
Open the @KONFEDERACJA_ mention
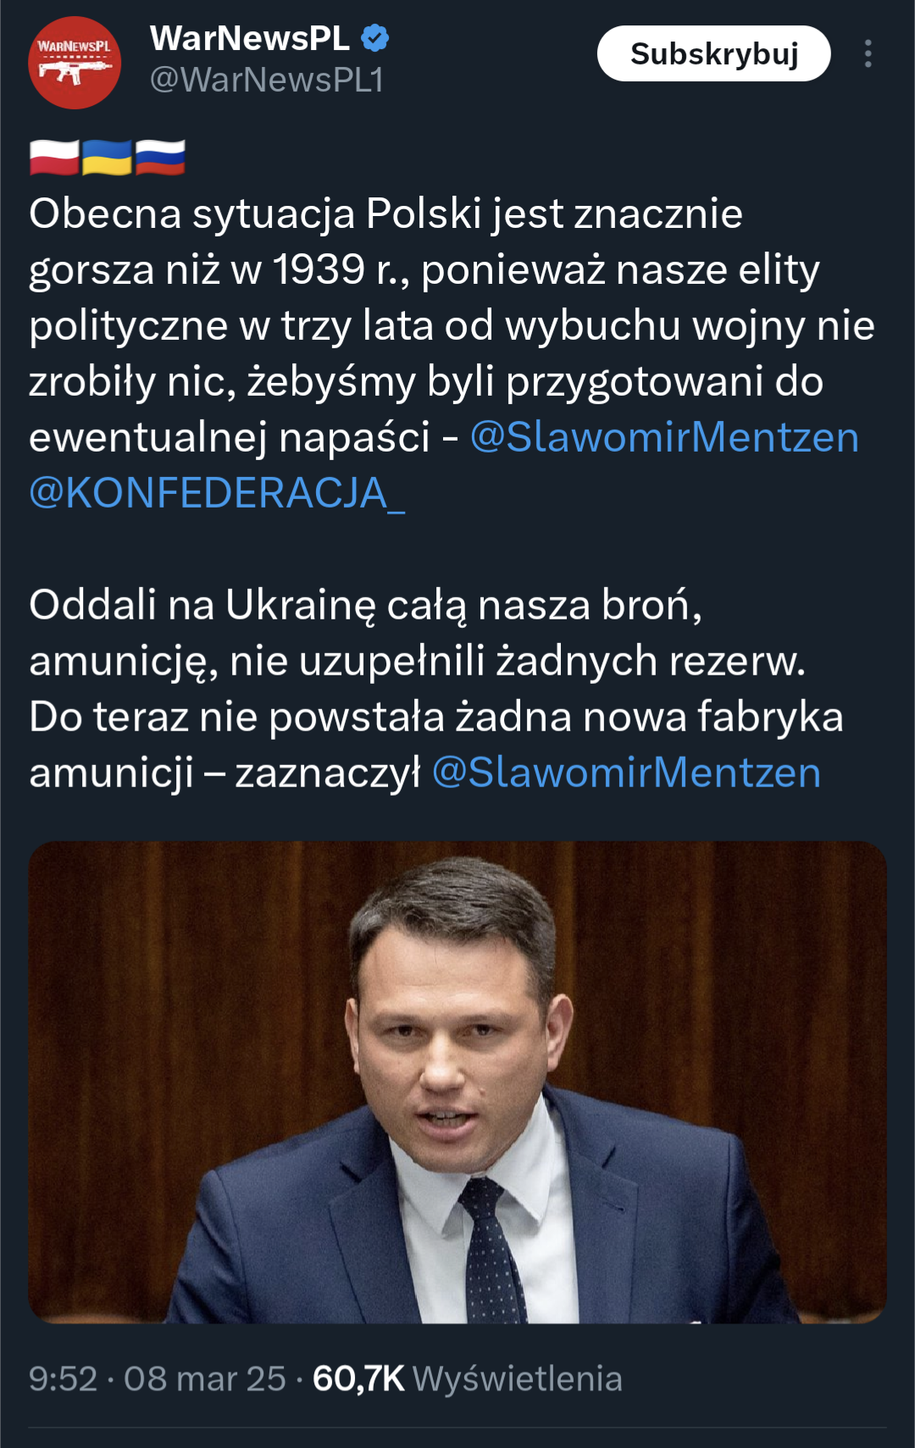(x=217, y=493)
